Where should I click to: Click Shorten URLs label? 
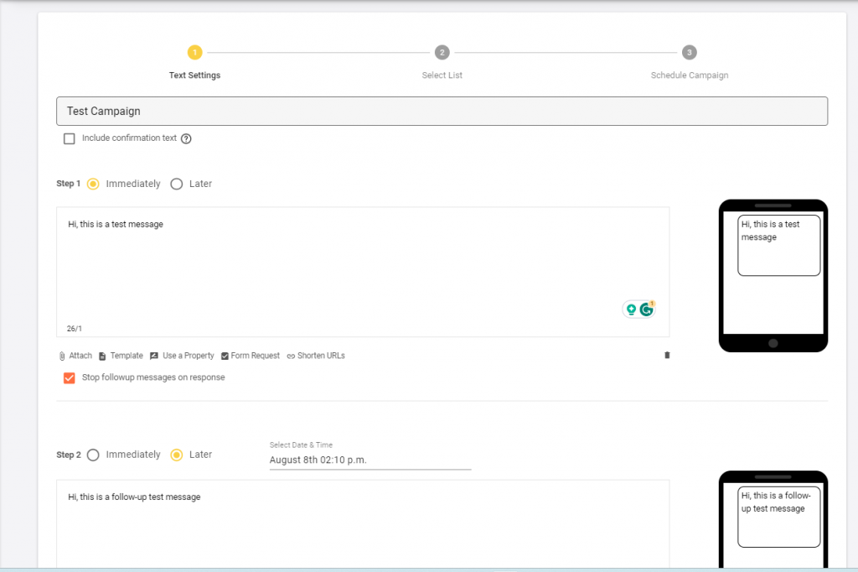(x=321, y=356)
